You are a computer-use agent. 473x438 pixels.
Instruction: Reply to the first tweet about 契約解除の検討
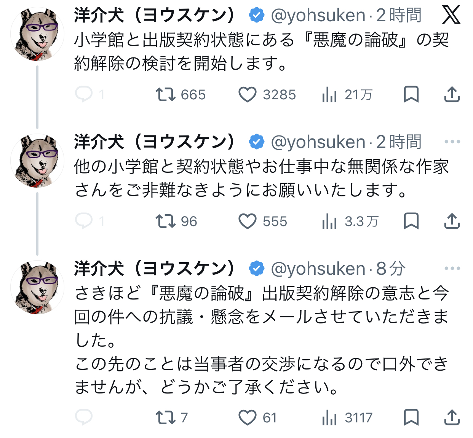[84, 94]
